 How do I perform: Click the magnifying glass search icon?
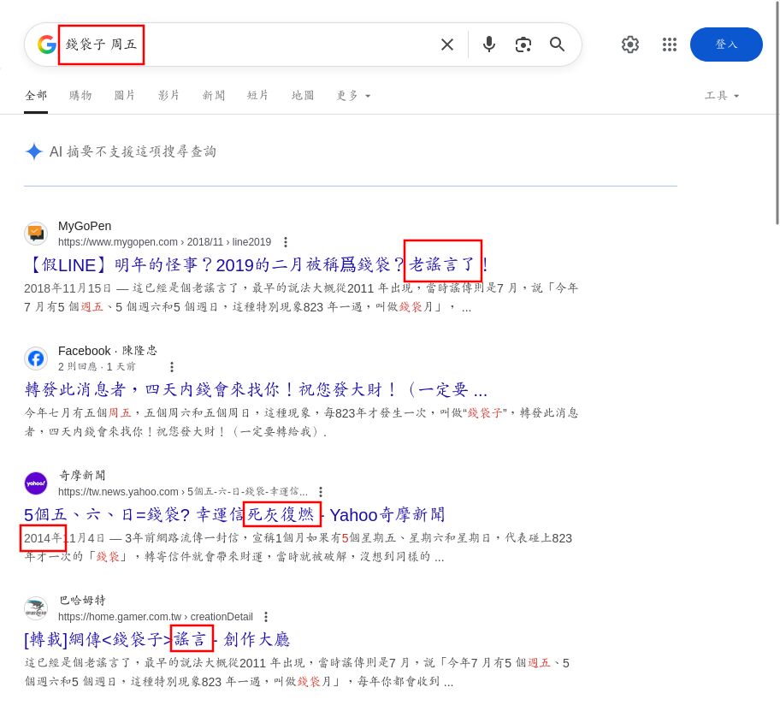[558, 44]
